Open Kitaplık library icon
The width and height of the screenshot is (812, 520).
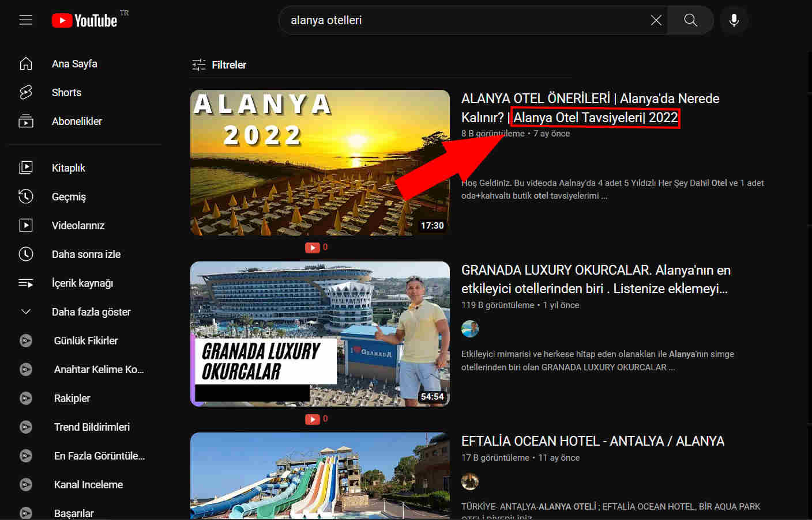pos(26,168)
